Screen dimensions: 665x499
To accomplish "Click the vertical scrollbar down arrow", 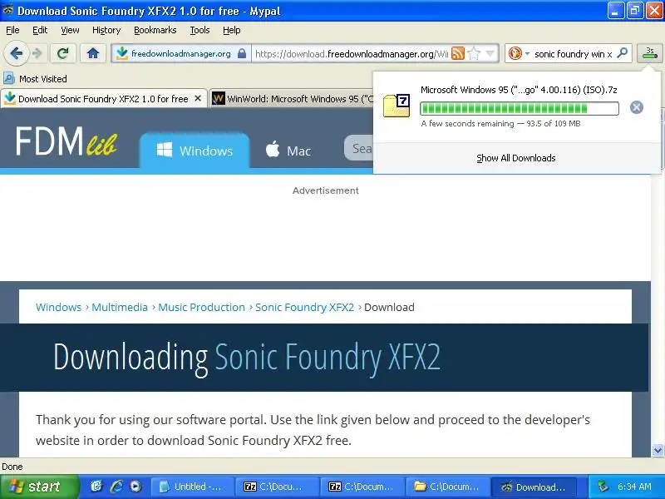I will coord(658,450).
